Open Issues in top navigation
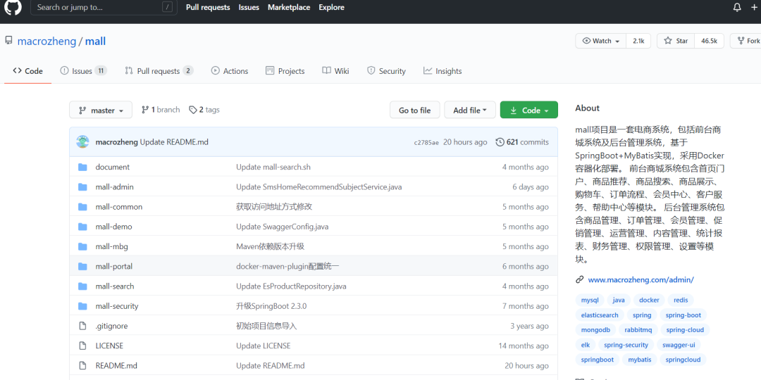Viewport: 761px width, 380px height. 249,7
